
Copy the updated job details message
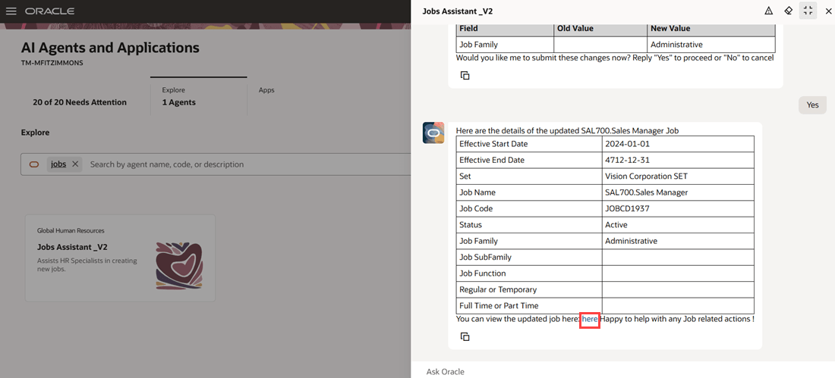pyautogui.click(x=465, y=336)
